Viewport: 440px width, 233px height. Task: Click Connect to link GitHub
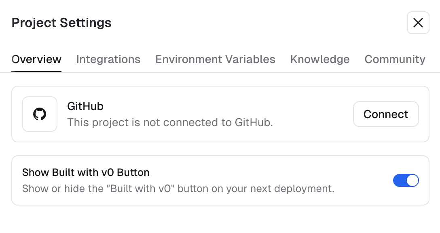pyautogui.click(x=385, y=114)
